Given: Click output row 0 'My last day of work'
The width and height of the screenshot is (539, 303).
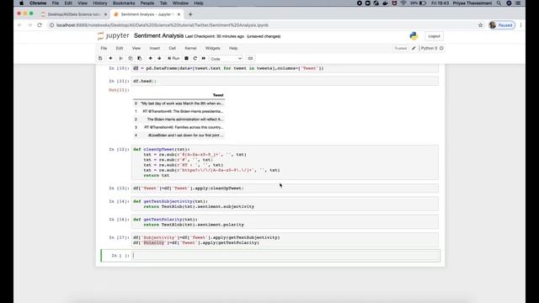Looking at the screenshot, I should point(179,104).
